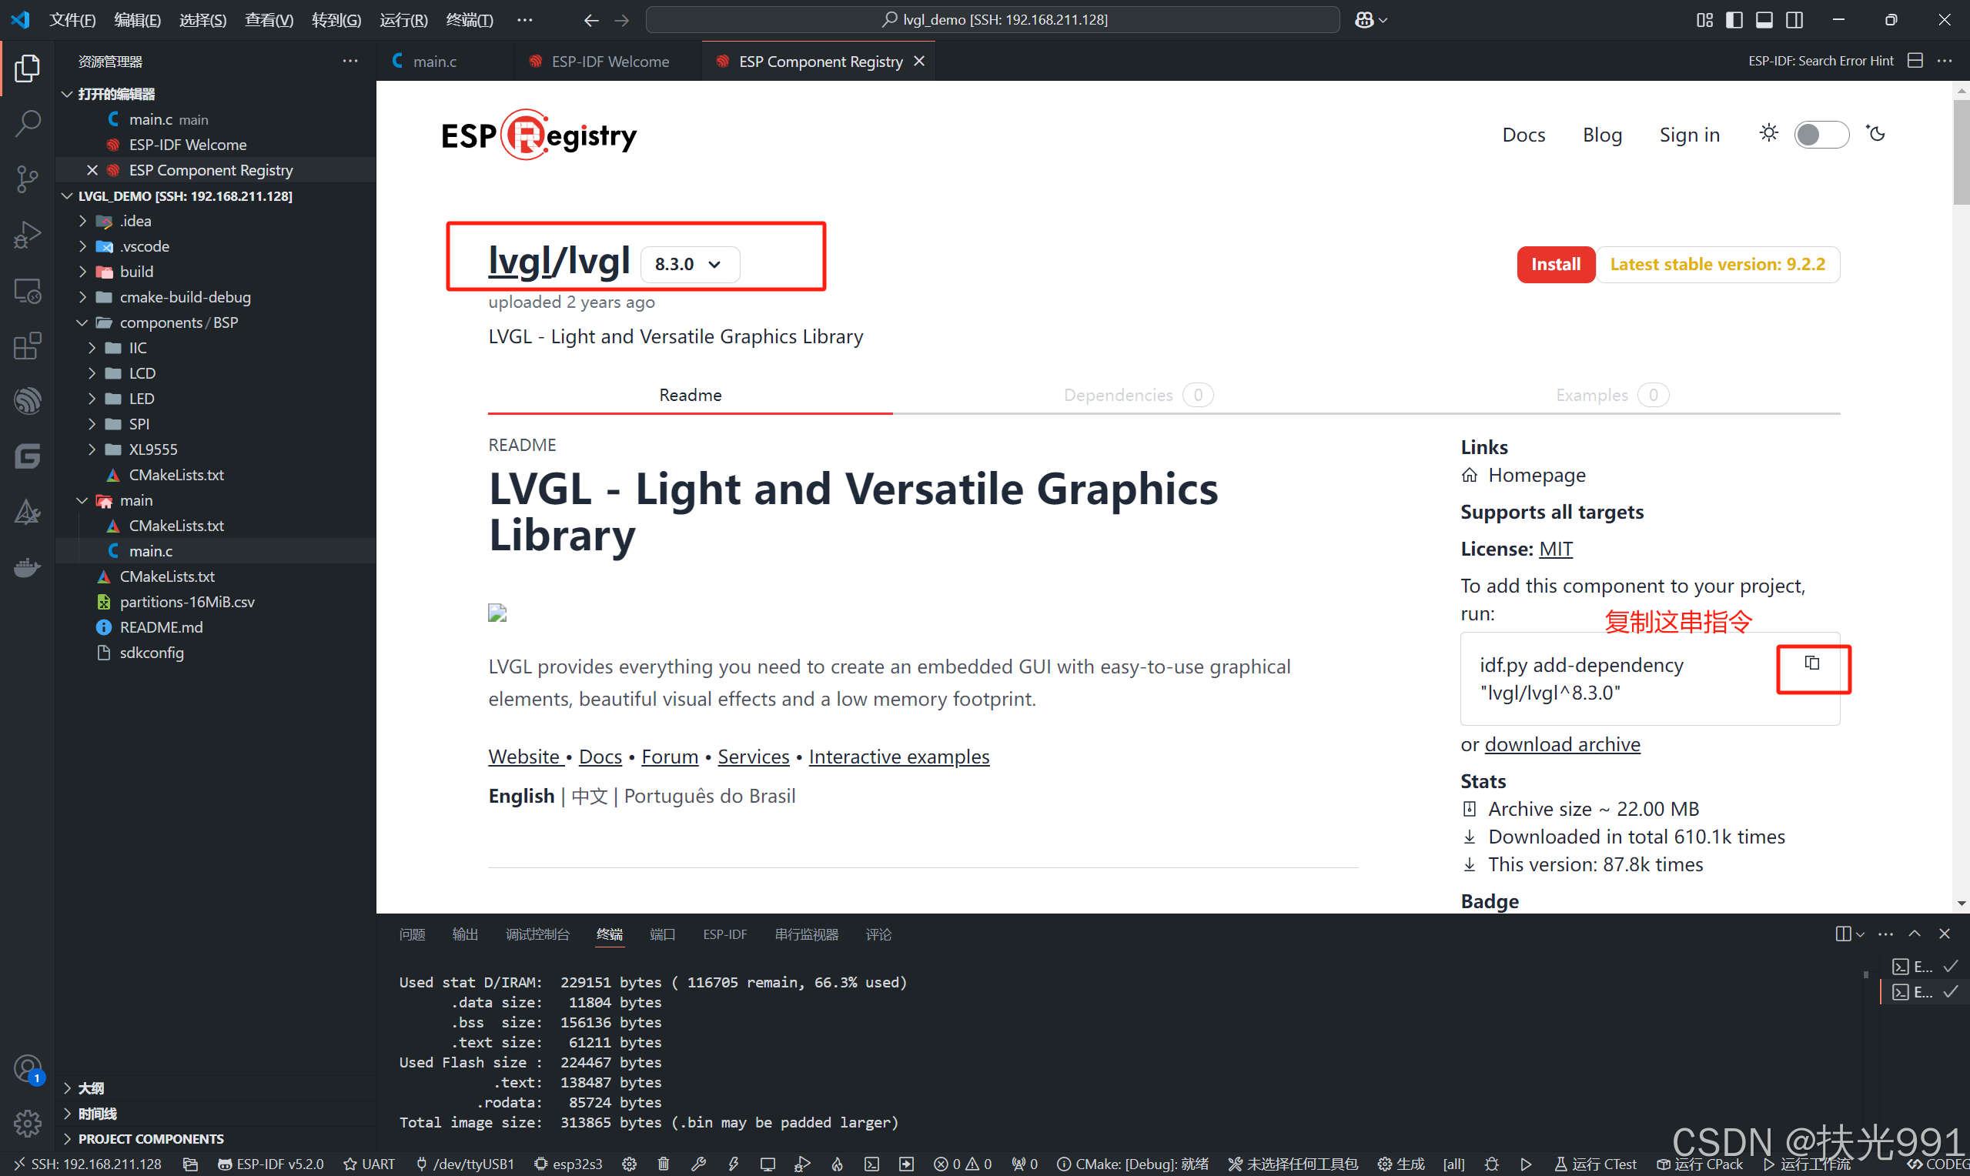Toggle the bottom panel visibility control

pyautogui.click(x=1763, y=20)
